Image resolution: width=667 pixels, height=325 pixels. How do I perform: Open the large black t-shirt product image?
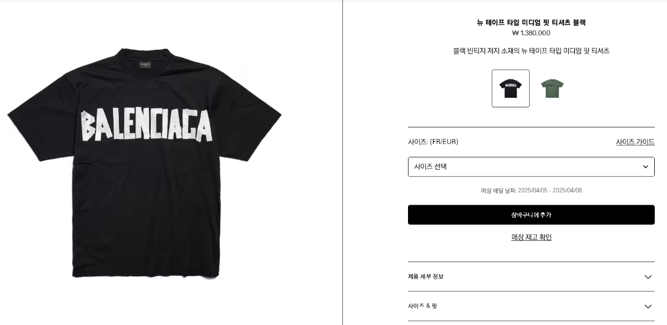[x=145, y=163]
